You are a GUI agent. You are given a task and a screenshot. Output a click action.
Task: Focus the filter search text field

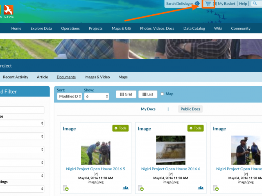22,110
